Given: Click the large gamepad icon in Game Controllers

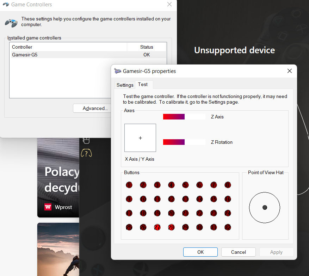Looking at the screenshot, I should tap(11, 23).
